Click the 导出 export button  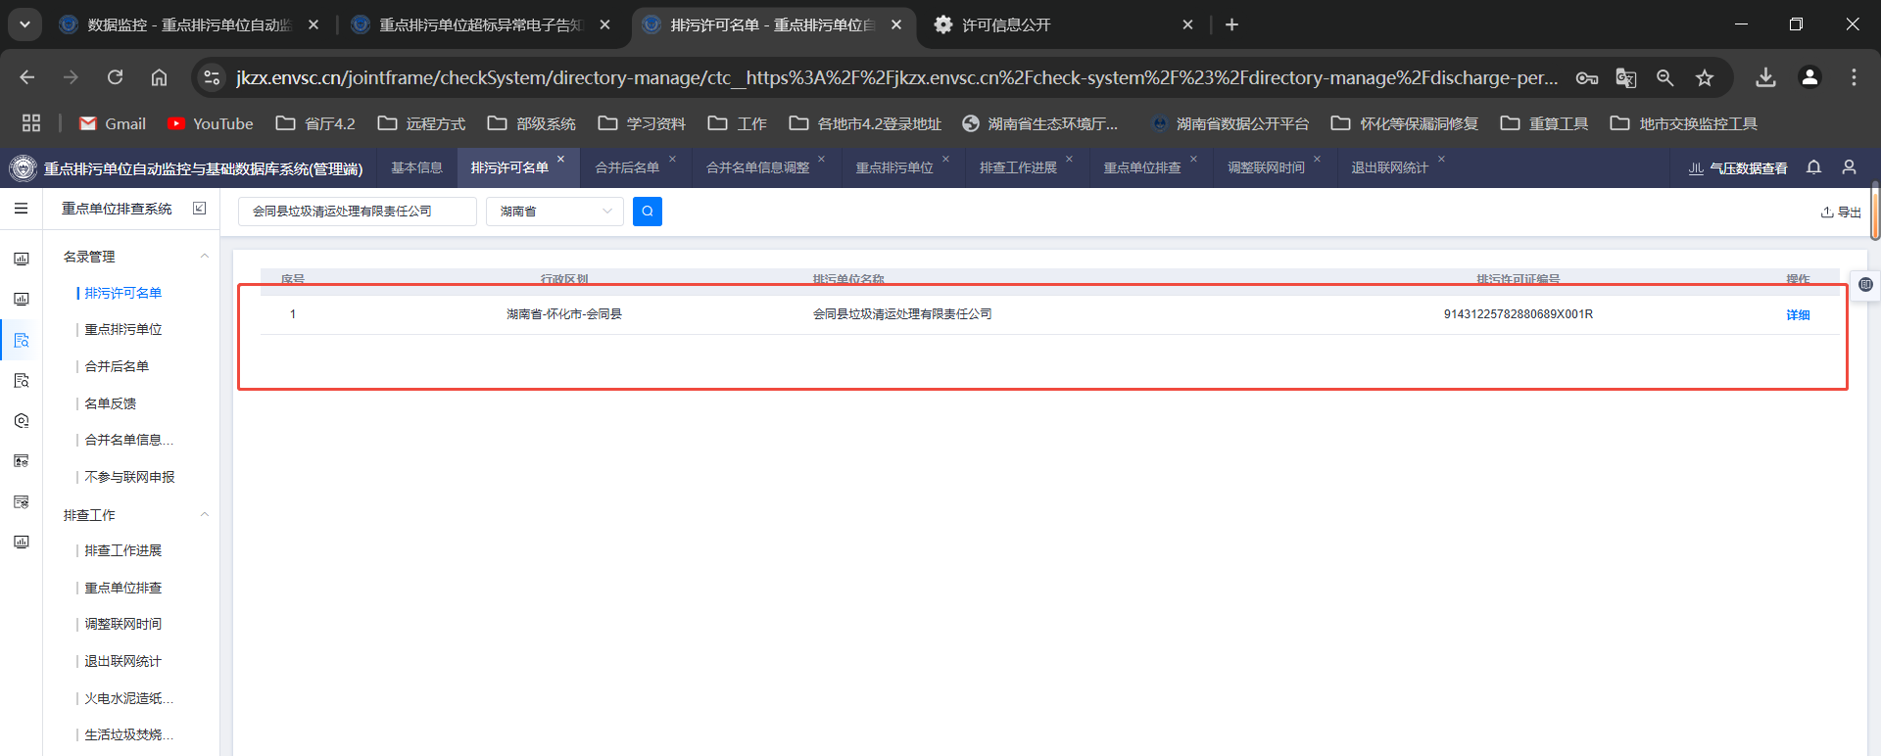[1841, 212]
